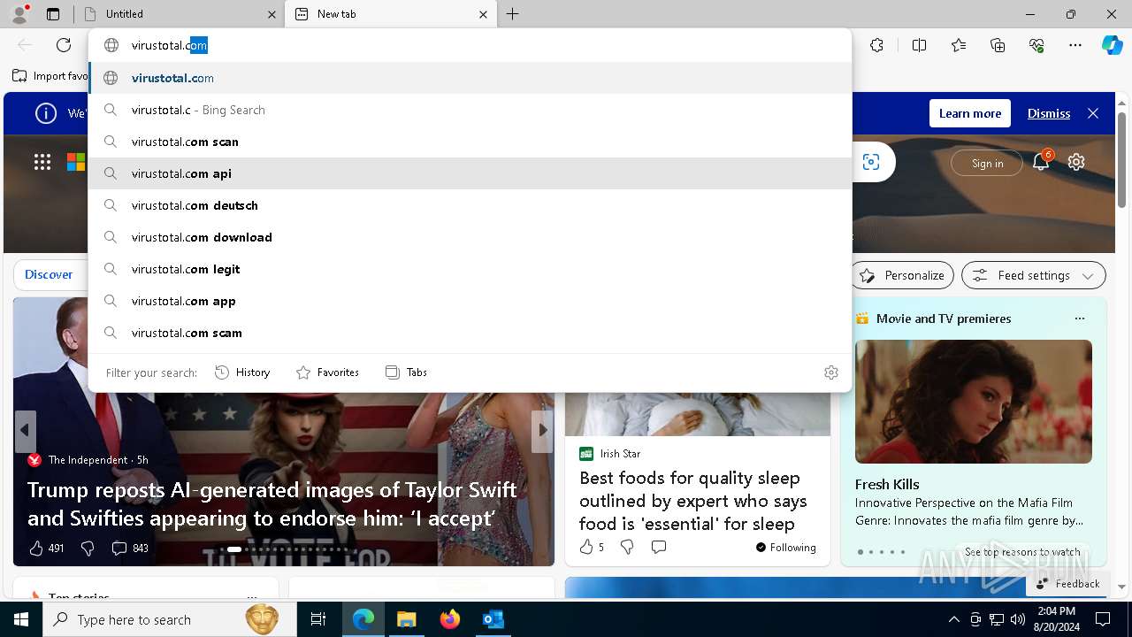This screenshot has height=637, width=1132.
Task: Open search suggestion settings gear
Action: click(830, 372)
